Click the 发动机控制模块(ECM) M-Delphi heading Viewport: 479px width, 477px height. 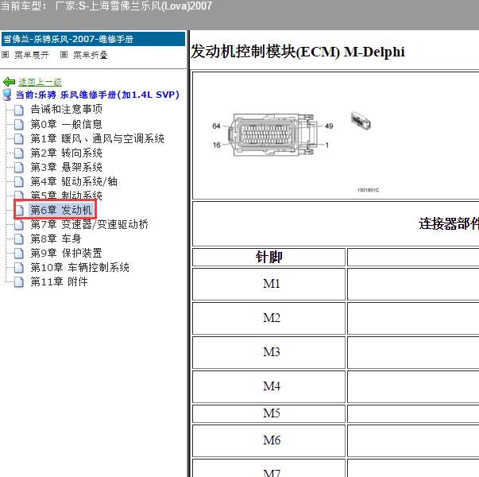pos(298,52)
